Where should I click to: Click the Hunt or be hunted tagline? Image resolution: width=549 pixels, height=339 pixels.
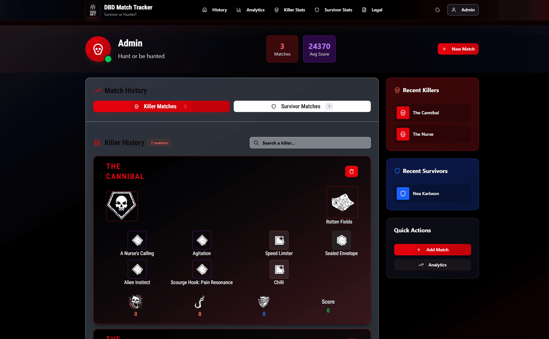141,56
